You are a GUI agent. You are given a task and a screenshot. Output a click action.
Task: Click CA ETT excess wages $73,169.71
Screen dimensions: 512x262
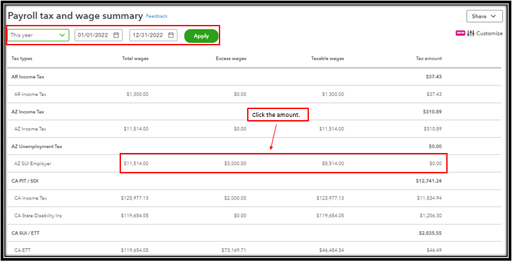(234, 250)
